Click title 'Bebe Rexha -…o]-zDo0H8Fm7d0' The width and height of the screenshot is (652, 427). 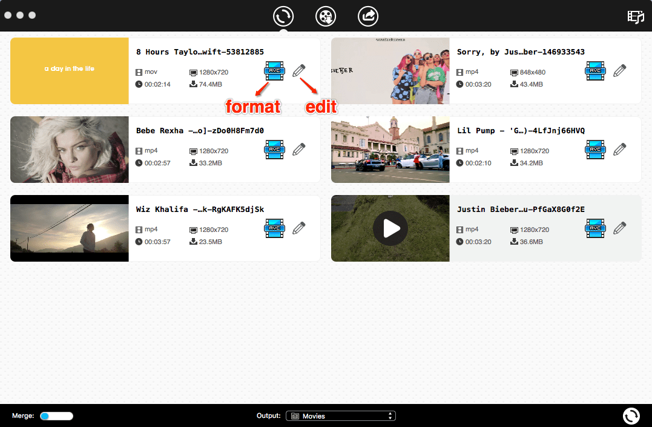pyautogui.click(x=200, y=131)
